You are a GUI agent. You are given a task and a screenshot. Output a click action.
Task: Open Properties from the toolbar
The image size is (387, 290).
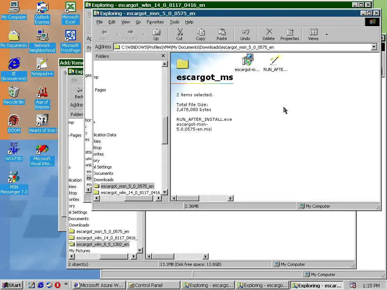click(x=290, y=34)
